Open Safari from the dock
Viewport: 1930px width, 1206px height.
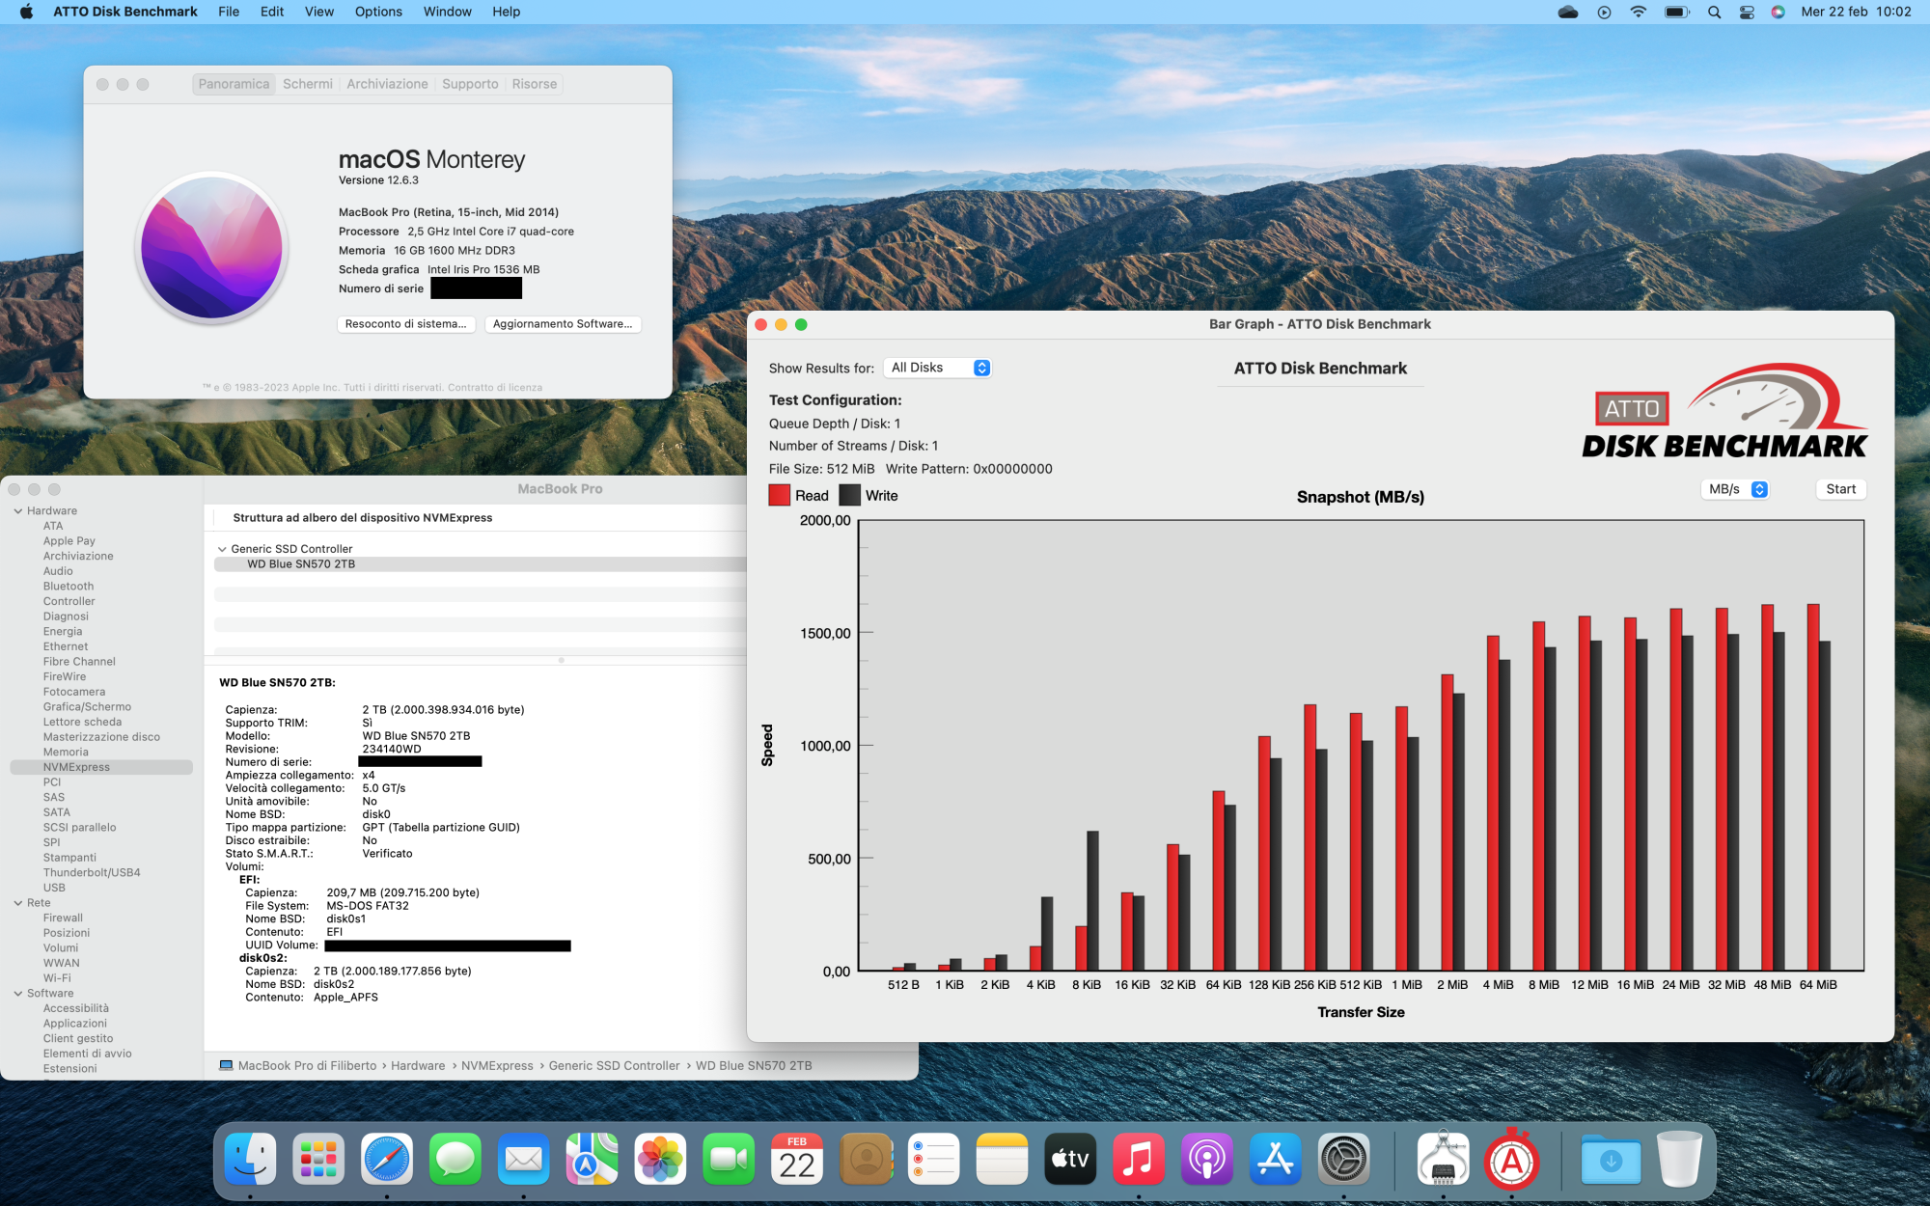pyautogui.click(x=387, y=1159)
